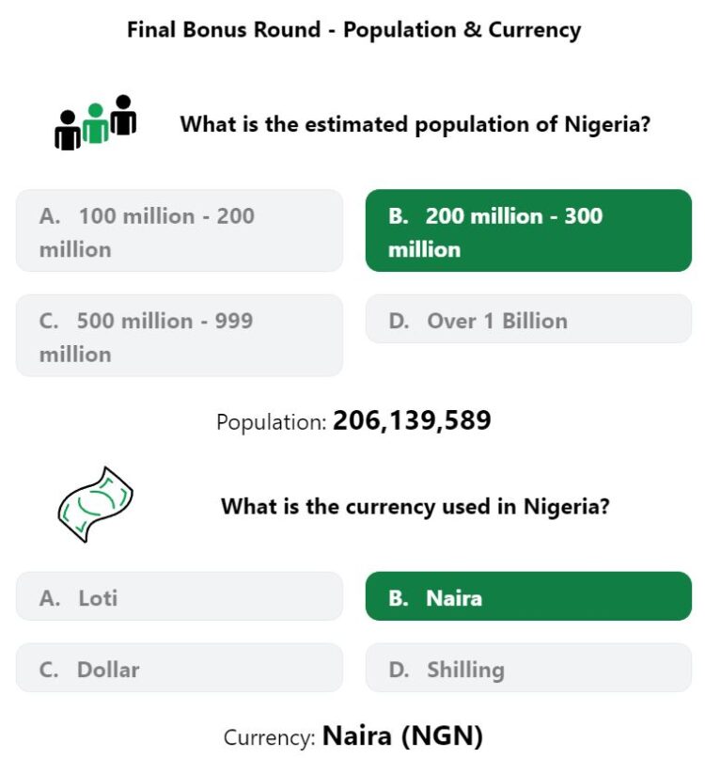Click the Nigeria population question text
This screenshot has width=705, height=758.
(415, 125)
